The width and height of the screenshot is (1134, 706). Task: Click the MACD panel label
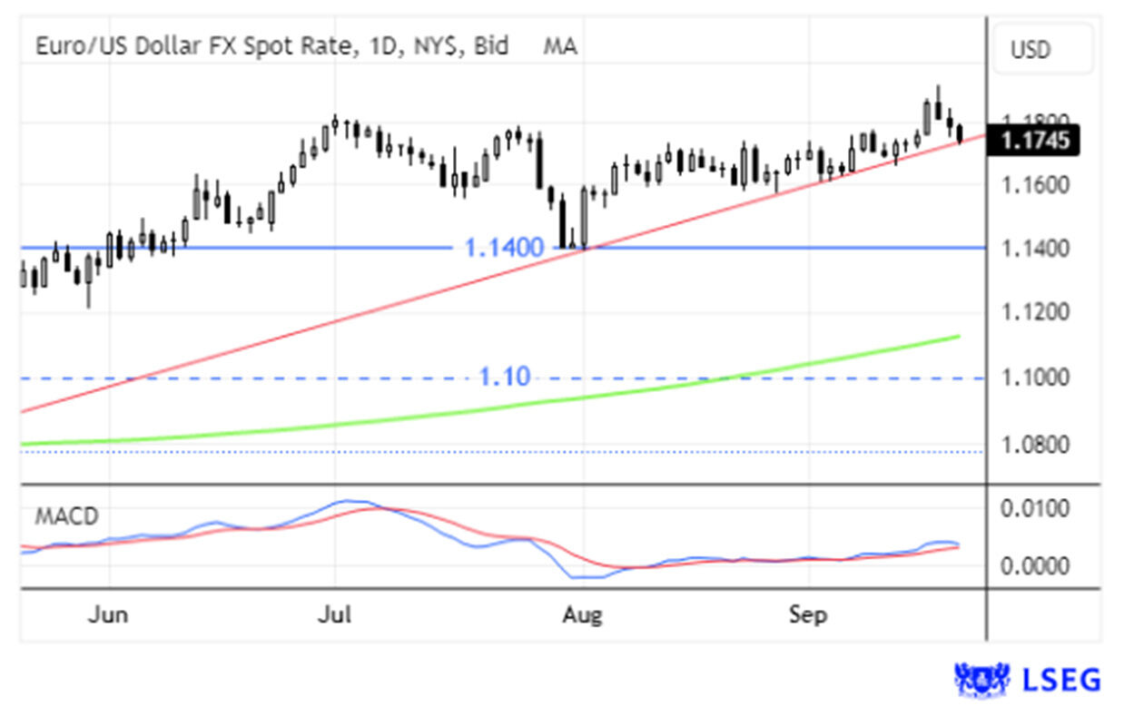coord(67,516)
